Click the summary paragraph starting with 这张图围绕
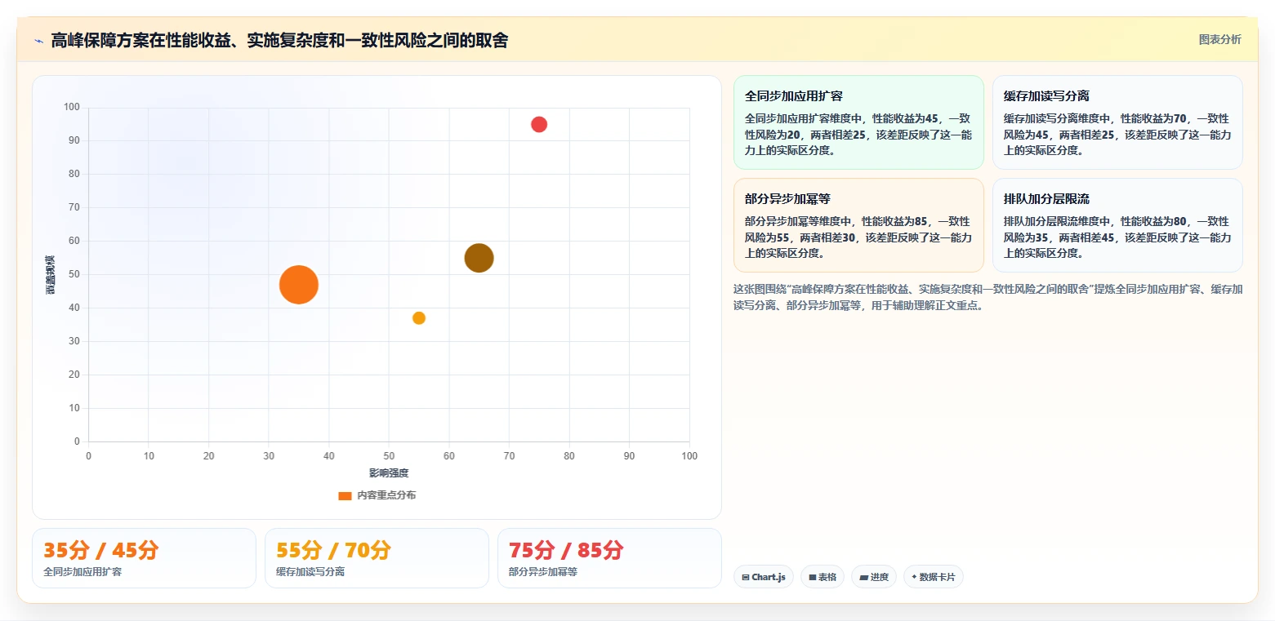Image resolution: width=1275 pixels, height=621 pixels. coord(988,297)
